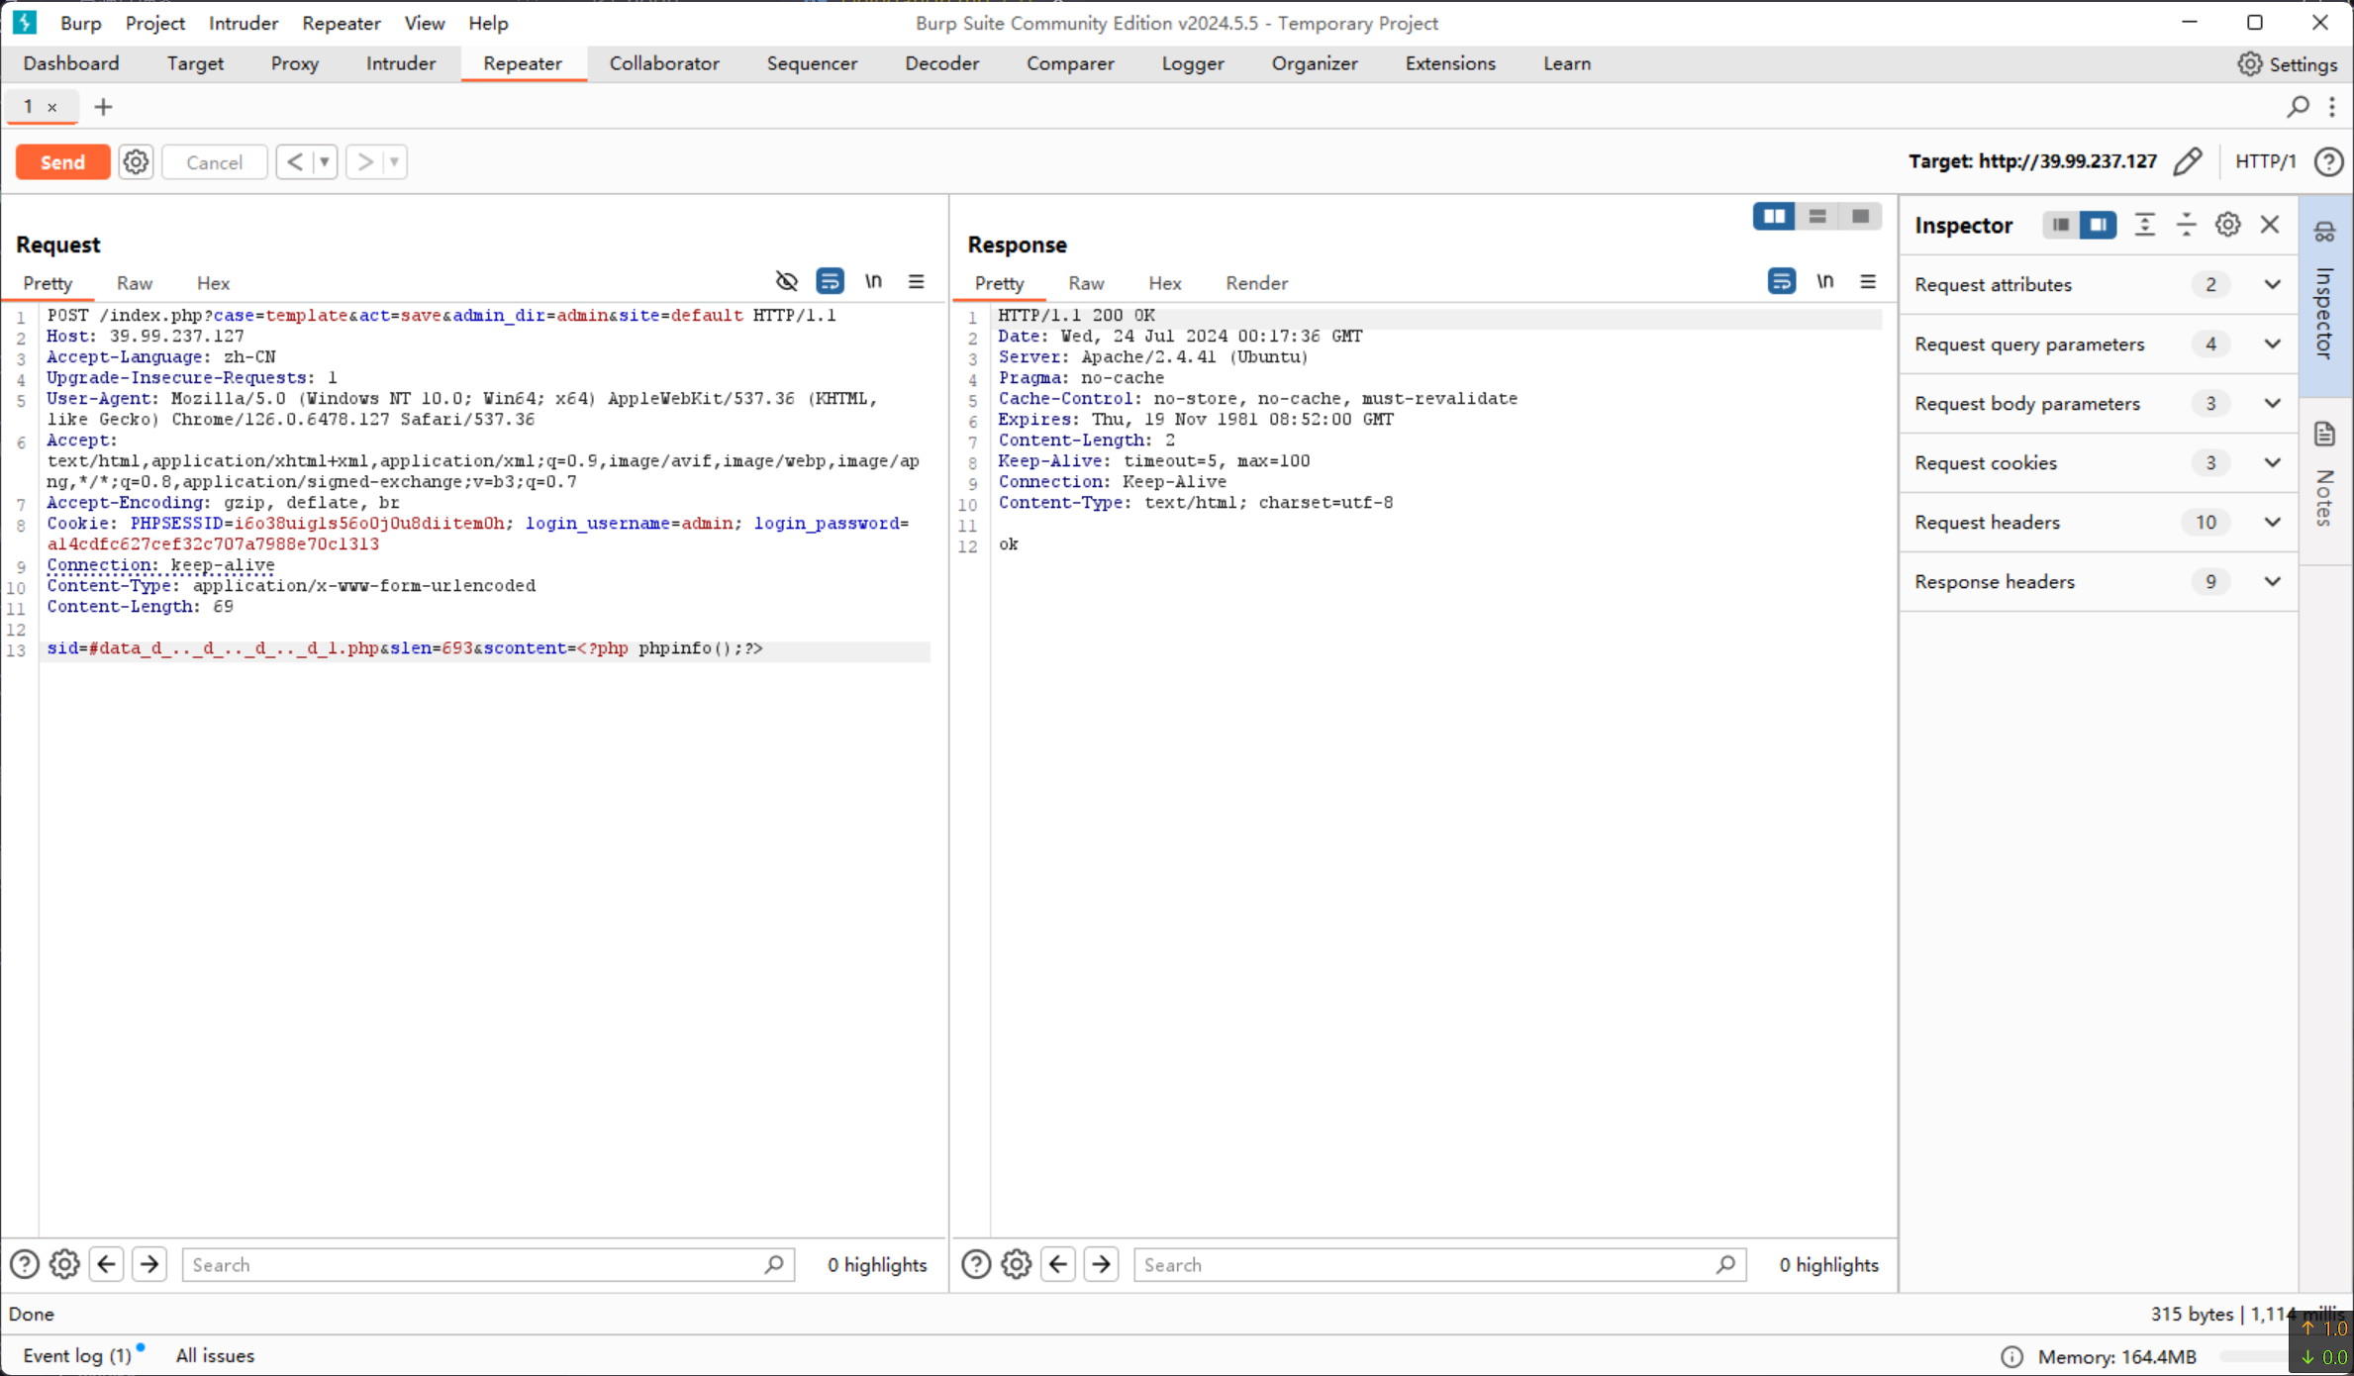Toggle response word wrap icon
The image size is (2354, 1376).
point(1781,282)
